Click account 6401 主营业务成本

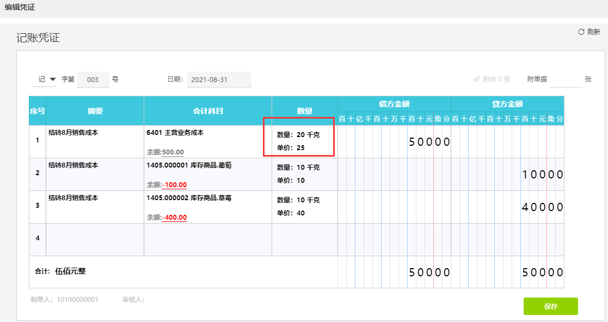coord(175,133)
